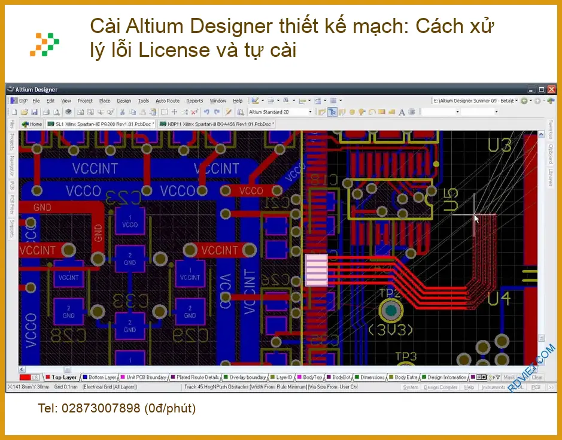
Task: Open the Design menu
Action: pyautogui.click(x=124, y=101)
